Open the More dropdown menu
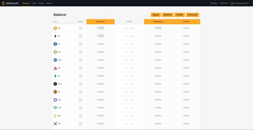Image resolution: width=253 pixels, height=130 pixels. [225, 3]
